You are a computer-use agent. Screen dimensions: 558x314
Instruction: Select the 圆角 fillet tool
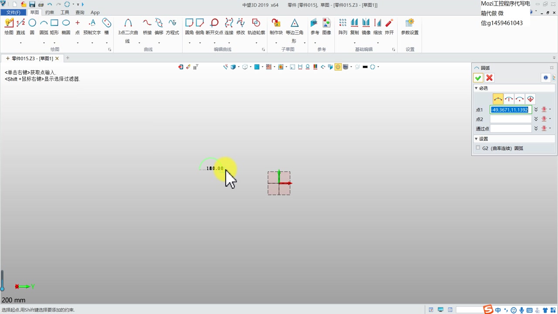pos(189,27)
